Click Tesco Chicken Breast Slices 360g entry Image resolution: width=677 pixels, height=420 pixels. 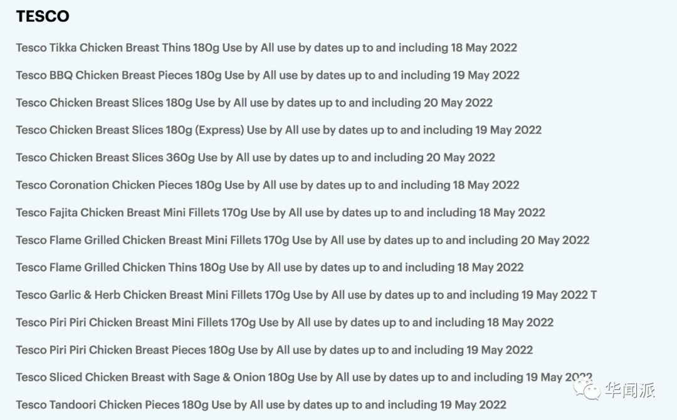pos(256,157)
